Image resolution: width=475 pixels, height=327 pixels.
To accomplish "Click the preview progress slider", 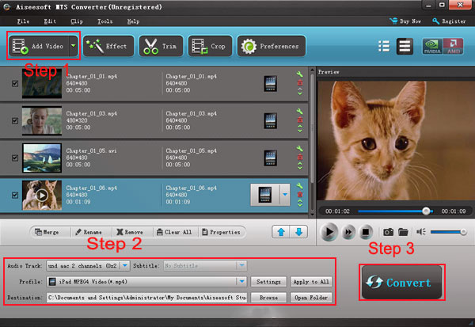I will point(396,211).
